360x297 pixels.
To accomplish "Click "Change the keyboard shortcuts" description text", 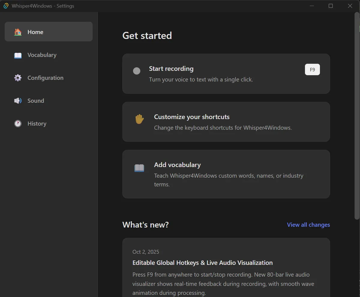I will click(x=223, y=127).
